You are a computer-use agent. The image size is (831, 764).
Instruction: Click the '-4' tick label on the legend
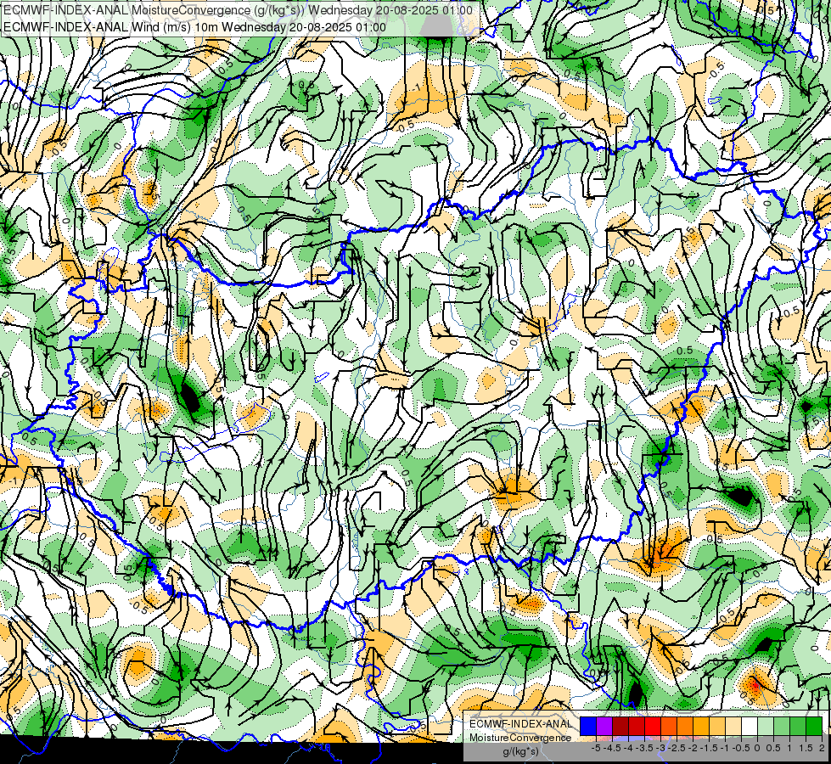[x=628, y=748]
